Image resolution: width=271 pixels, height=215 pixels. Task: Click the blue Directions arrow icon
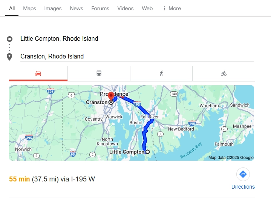point(243,174)
